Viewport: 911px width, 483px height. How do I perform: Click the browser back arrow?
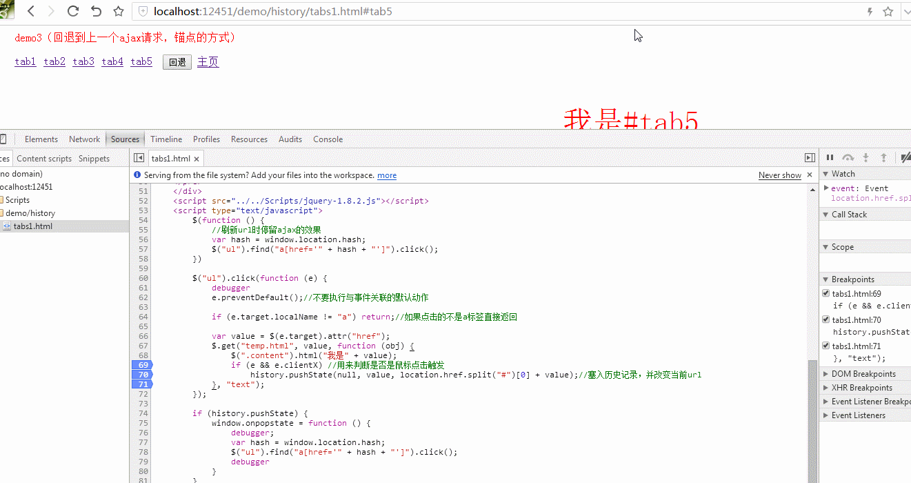31,11
